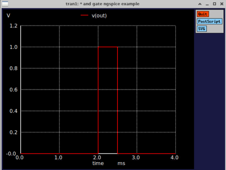The height and width of the screenshot is (170, 226).
Task: Click the V unit label above the voltage axis
Action: click(8, 16)
